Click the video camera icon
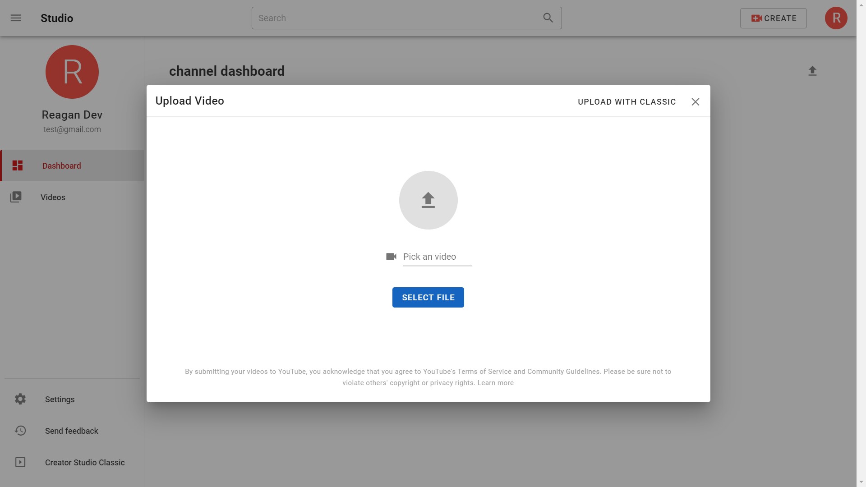This screenshot has height=487, width=866. 391,257
